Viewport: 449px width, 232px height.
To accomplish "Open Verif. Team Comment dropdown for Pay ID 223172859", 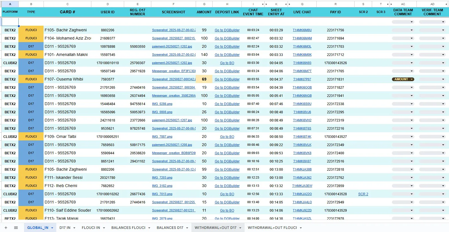I will 432,186.
